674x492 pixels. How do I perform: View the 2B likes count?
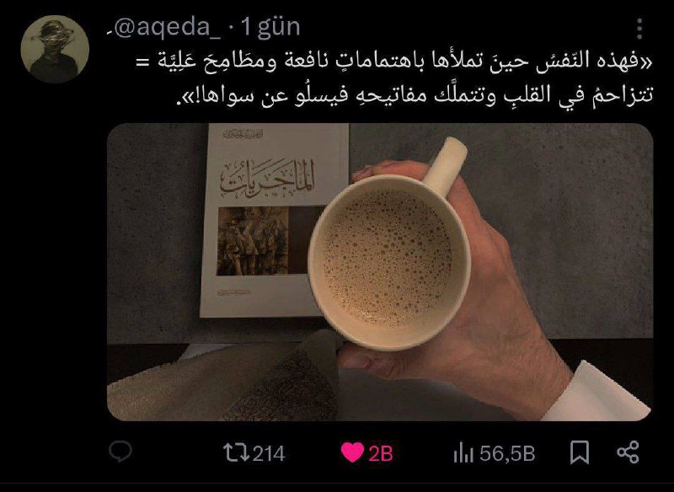click(x=381, y=454)
